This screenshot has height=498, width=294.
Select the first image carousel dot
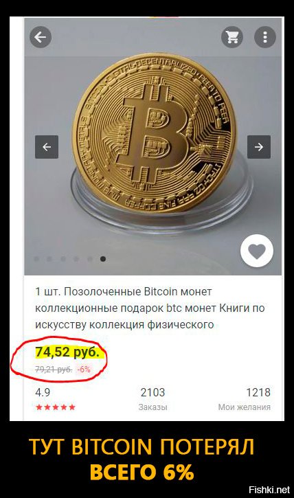pos(36,259)
